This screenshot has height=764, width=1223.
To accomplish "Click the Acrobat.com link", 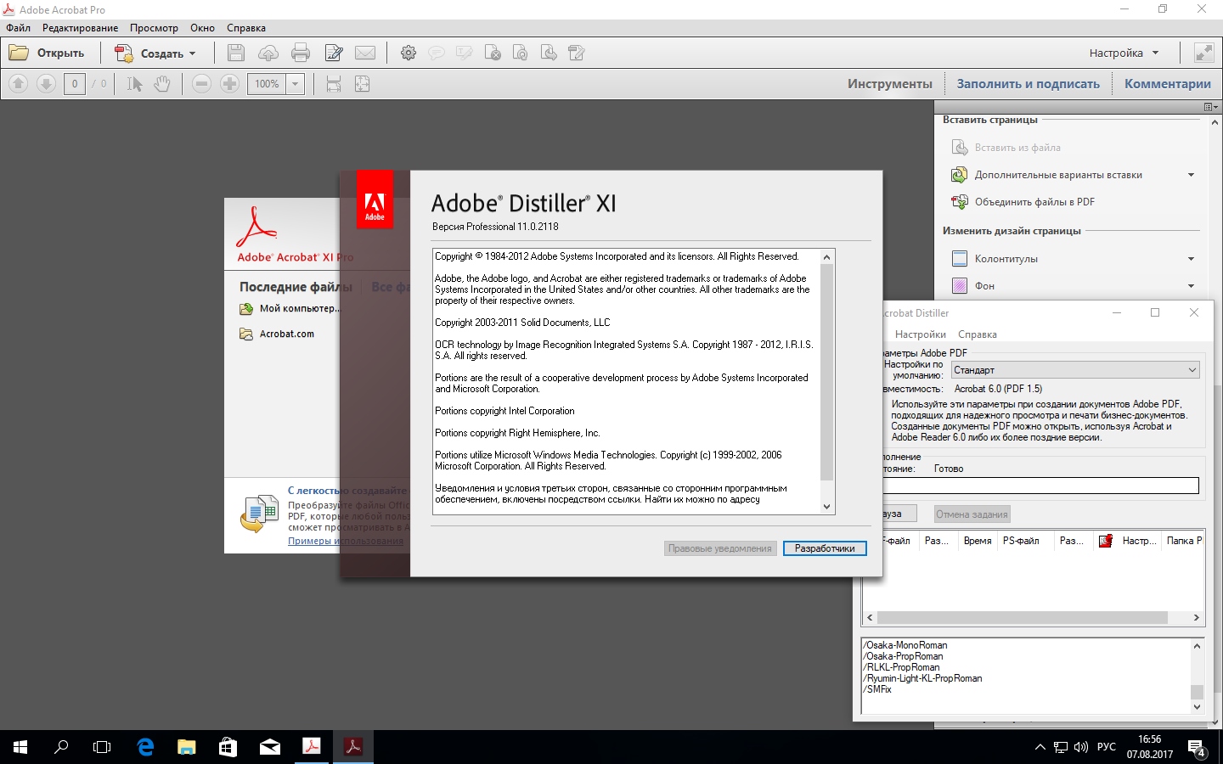I will tap(287, 334).
